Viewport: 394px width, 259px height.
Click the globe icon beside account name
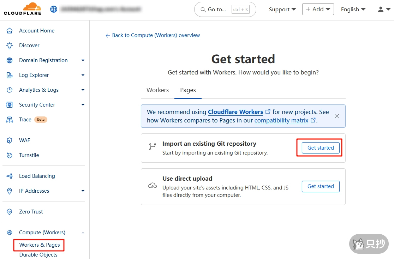point(54,9)
